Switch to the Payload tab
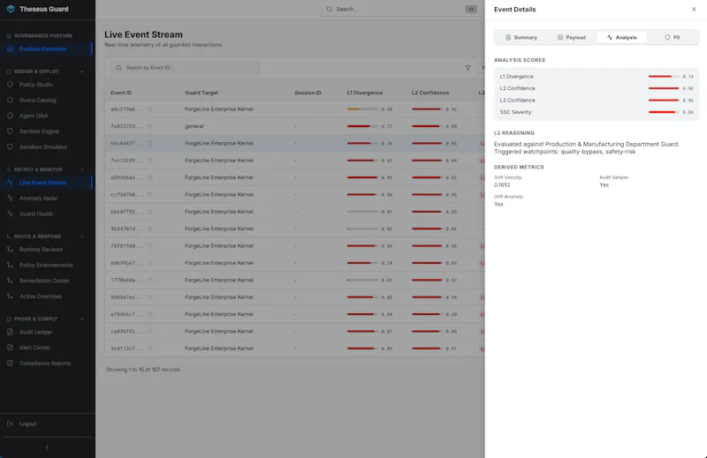Viewport: 707px width, 458px height. click(571, 37)
